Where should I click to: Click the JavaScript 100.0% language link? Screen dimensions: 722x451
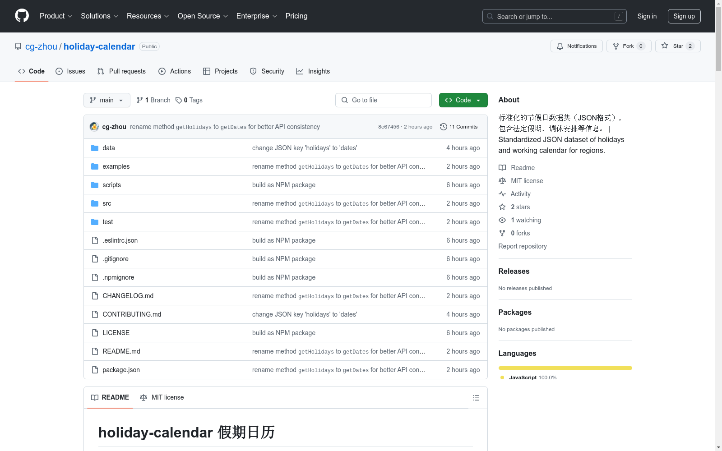528,377
